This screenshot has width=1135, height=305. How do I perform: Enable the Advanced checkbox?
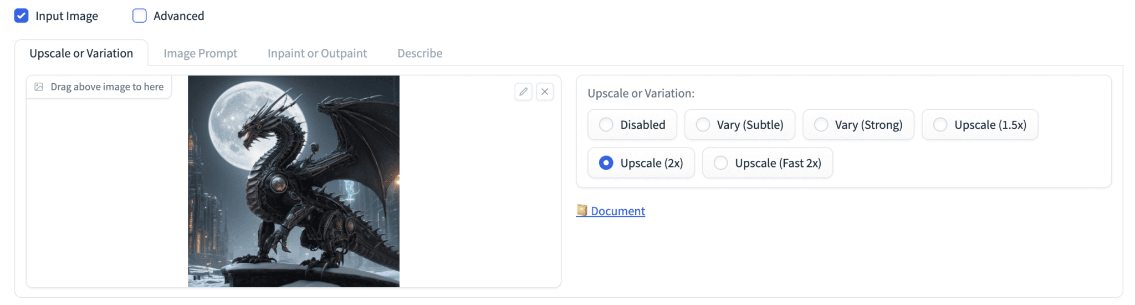pos(140,16)
